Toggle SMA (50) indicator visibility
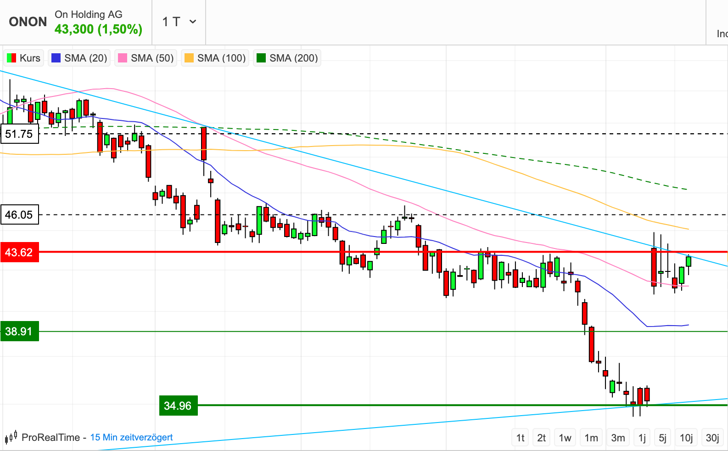The image size is (728, 451). tap(146, 58)
